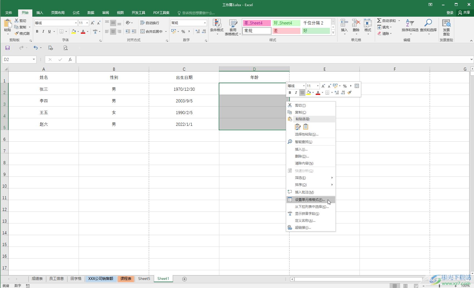Select cell C2 with 1970/12/30
Screen dimensions: 474x288
(x=184, y=89)
